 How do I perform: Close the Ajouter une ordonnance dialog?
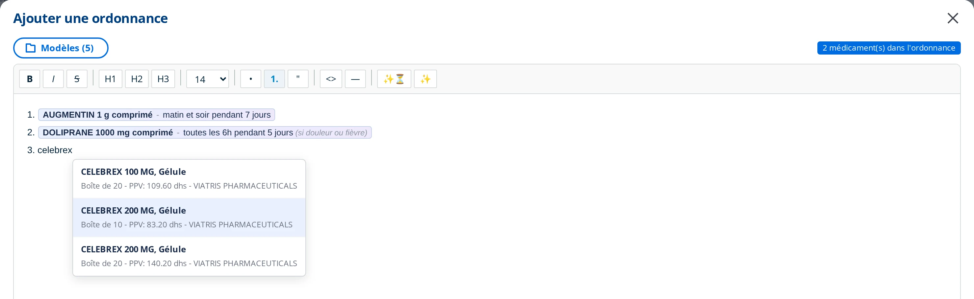[x=953, y=18]
